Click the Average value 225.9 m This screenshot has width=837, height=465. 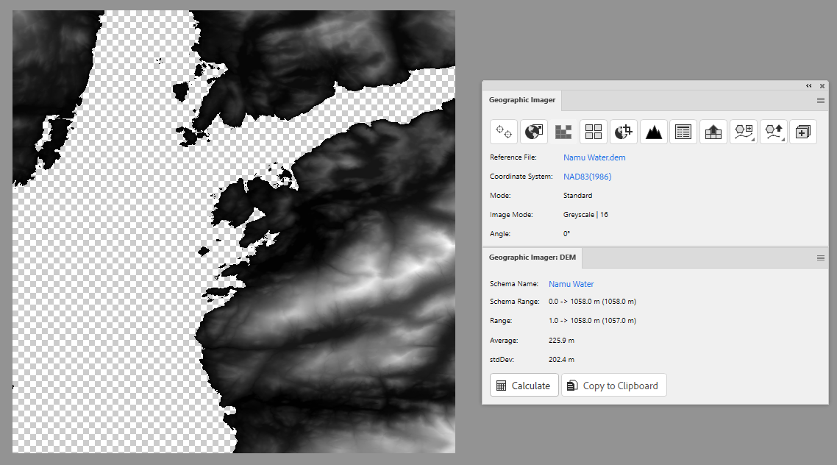click(x=562, y=341)
